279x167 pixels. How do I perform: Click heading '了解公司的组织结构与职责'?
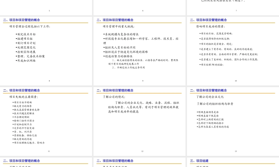(215, 104)
